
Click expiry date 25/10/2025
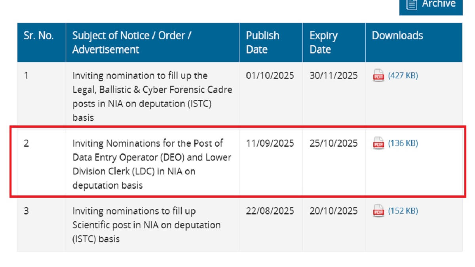pos(333,143)
